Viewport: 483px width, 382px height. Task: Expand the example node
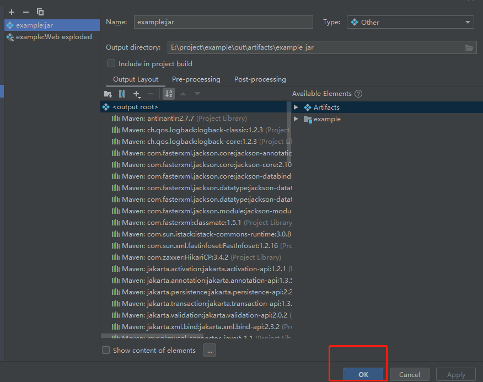click(296, 119)
